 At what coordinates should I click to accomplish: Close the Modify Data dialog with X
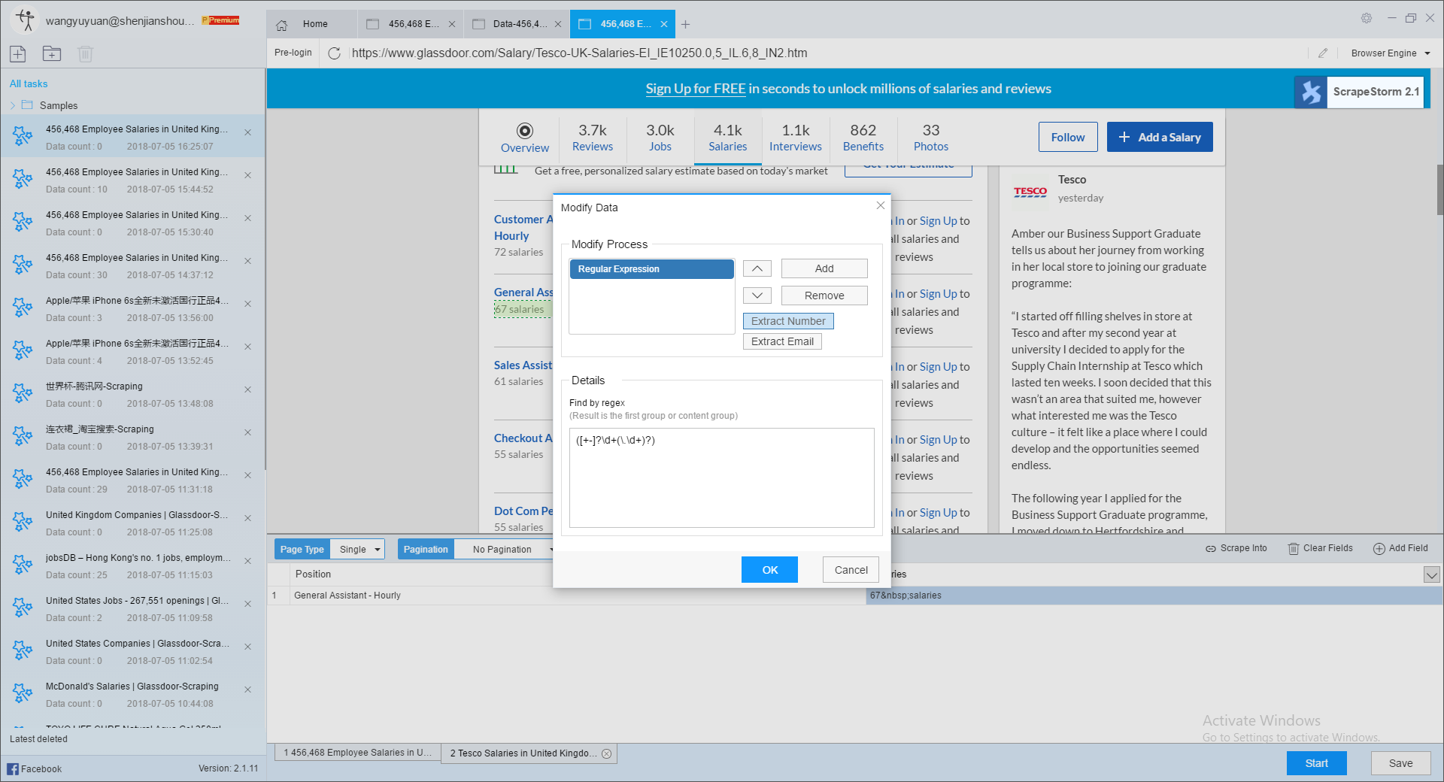880,205
